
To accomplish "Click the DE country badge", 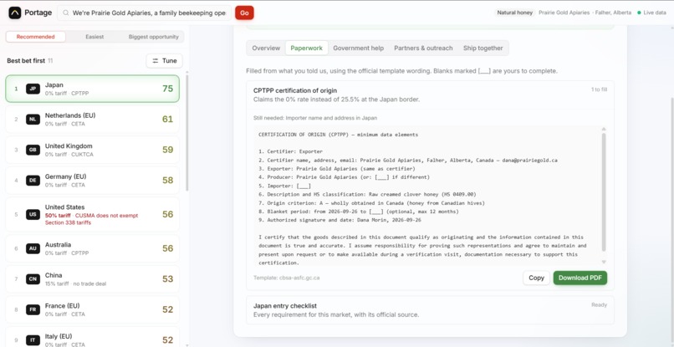I will (x=33, y=181).
